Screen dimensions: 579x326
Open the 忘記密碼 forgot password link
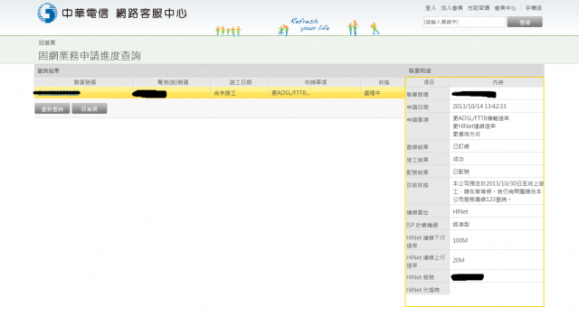[479, 8]
